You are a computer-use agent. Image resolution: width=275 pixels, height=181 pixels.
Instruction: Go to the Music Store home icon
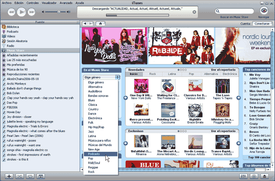tap(100, 24)
